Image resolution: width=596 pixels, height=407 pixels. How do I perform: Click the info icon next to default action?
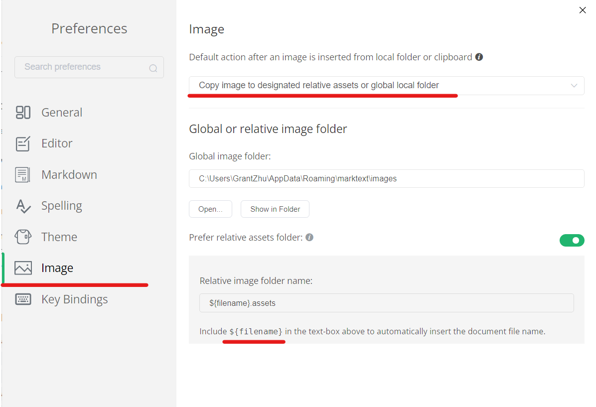pos(479,57)
